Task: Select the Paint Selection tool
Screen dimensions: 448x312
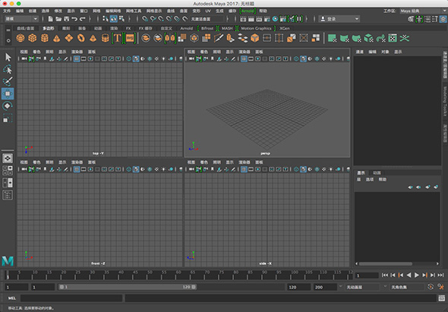Action: click(x=8, y=81)
